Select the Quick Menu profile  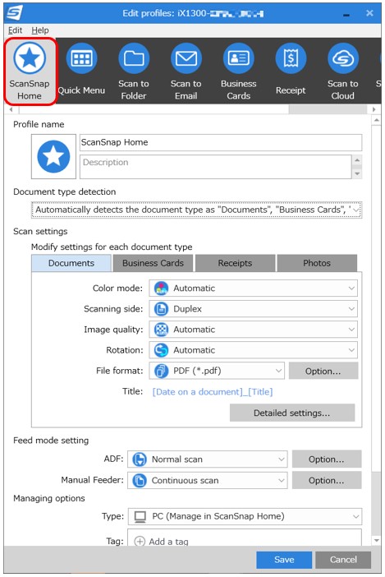[81, 70]
